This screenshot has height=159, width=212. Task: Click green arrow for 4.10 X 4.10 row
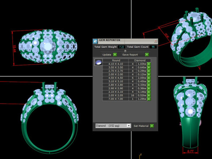[x=149, y=64]
